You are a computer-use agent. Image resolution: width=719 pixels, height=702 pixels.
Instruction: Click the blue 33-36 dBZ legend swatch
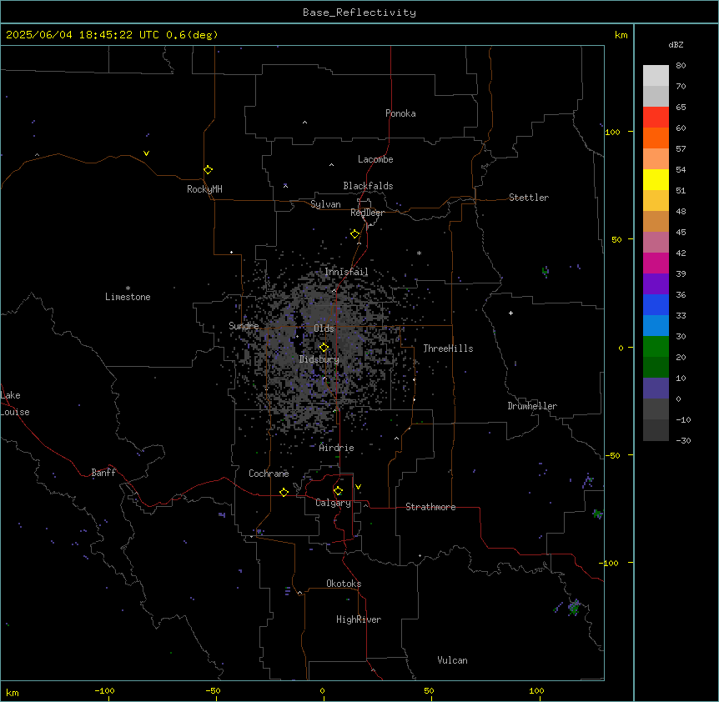pyautogui.click(x=656, y=304)
